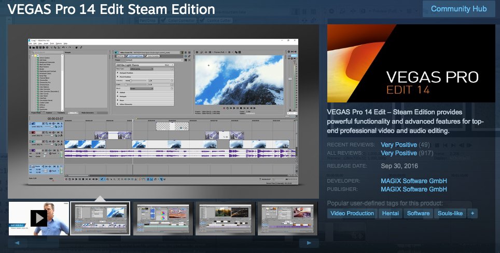Mute the third video track with M

tap(58, 141)
